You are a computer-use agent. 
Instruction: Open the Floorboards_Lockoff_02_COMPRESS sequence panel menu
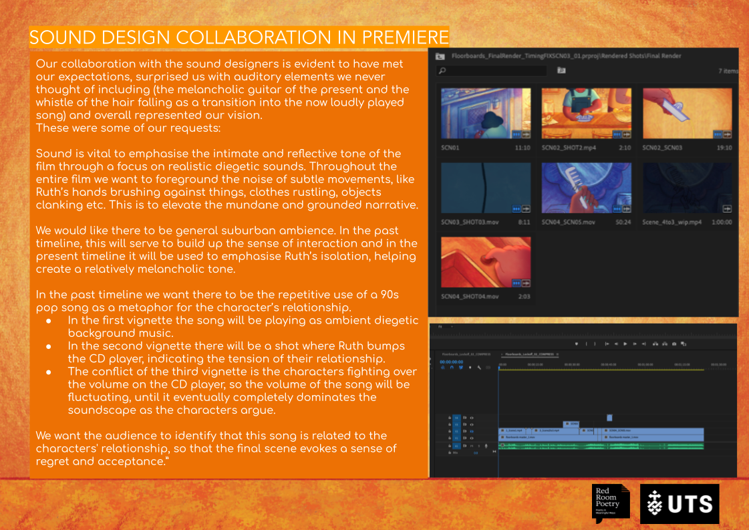(x=557, y=354)
